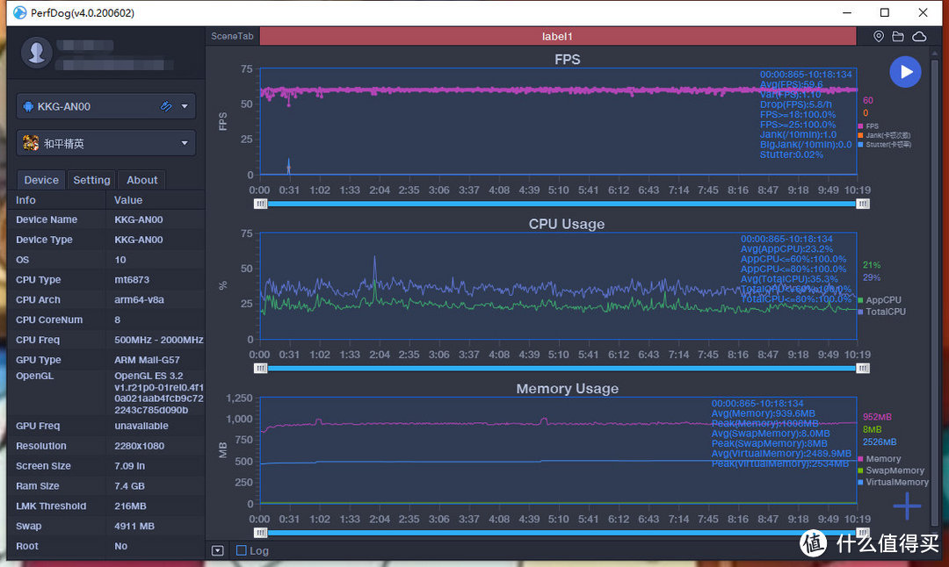Toggle the TotalCPU legend entry
The image size is (949, 567).
pos(882,312)
